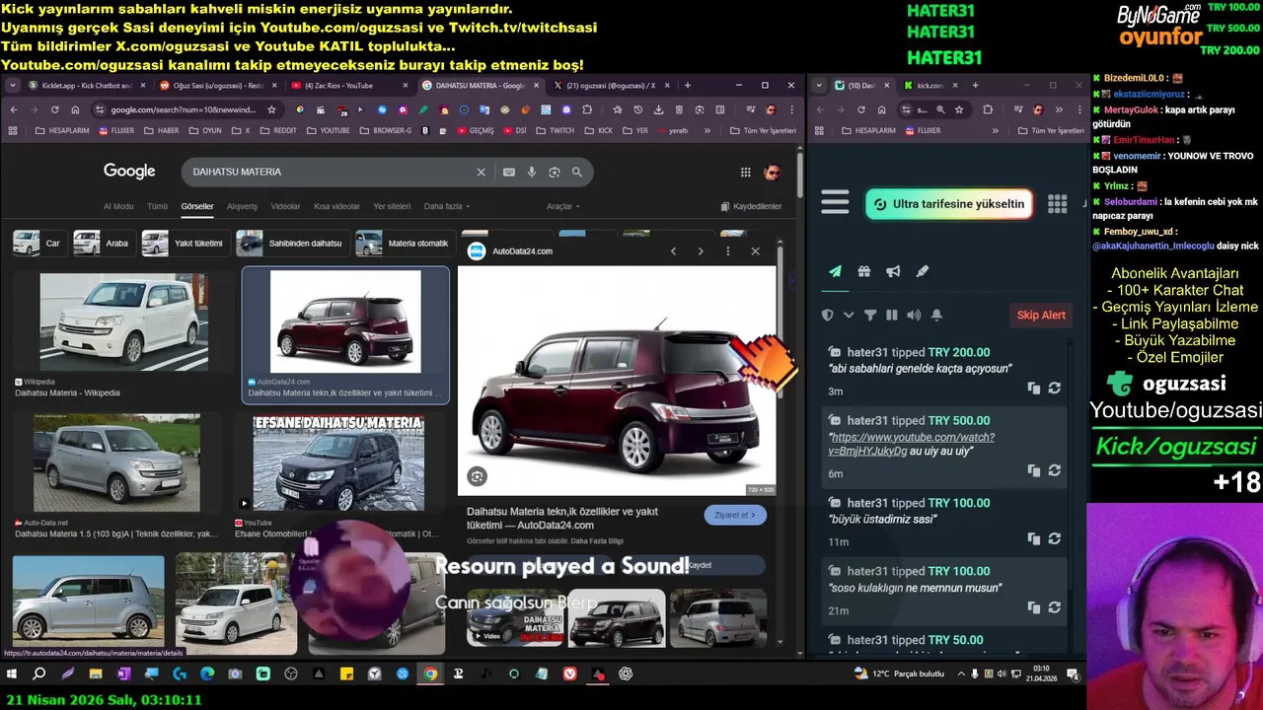The height and width of the screenshot is (710, 1263).
Task: Select the highlighter icon tab in dashboard
Action: (x=923, y=271)
